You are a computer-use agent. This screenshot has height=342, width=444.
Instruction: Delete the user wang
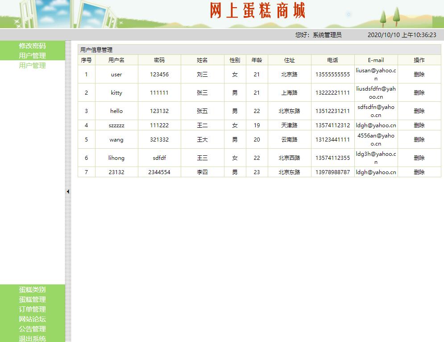418,140
